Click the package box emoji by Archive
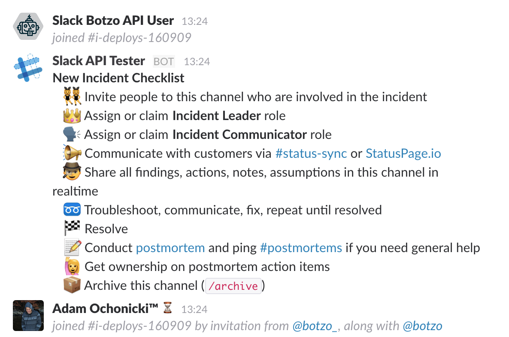This screenshot has width=509, height=337. click(x=72, y=285)
